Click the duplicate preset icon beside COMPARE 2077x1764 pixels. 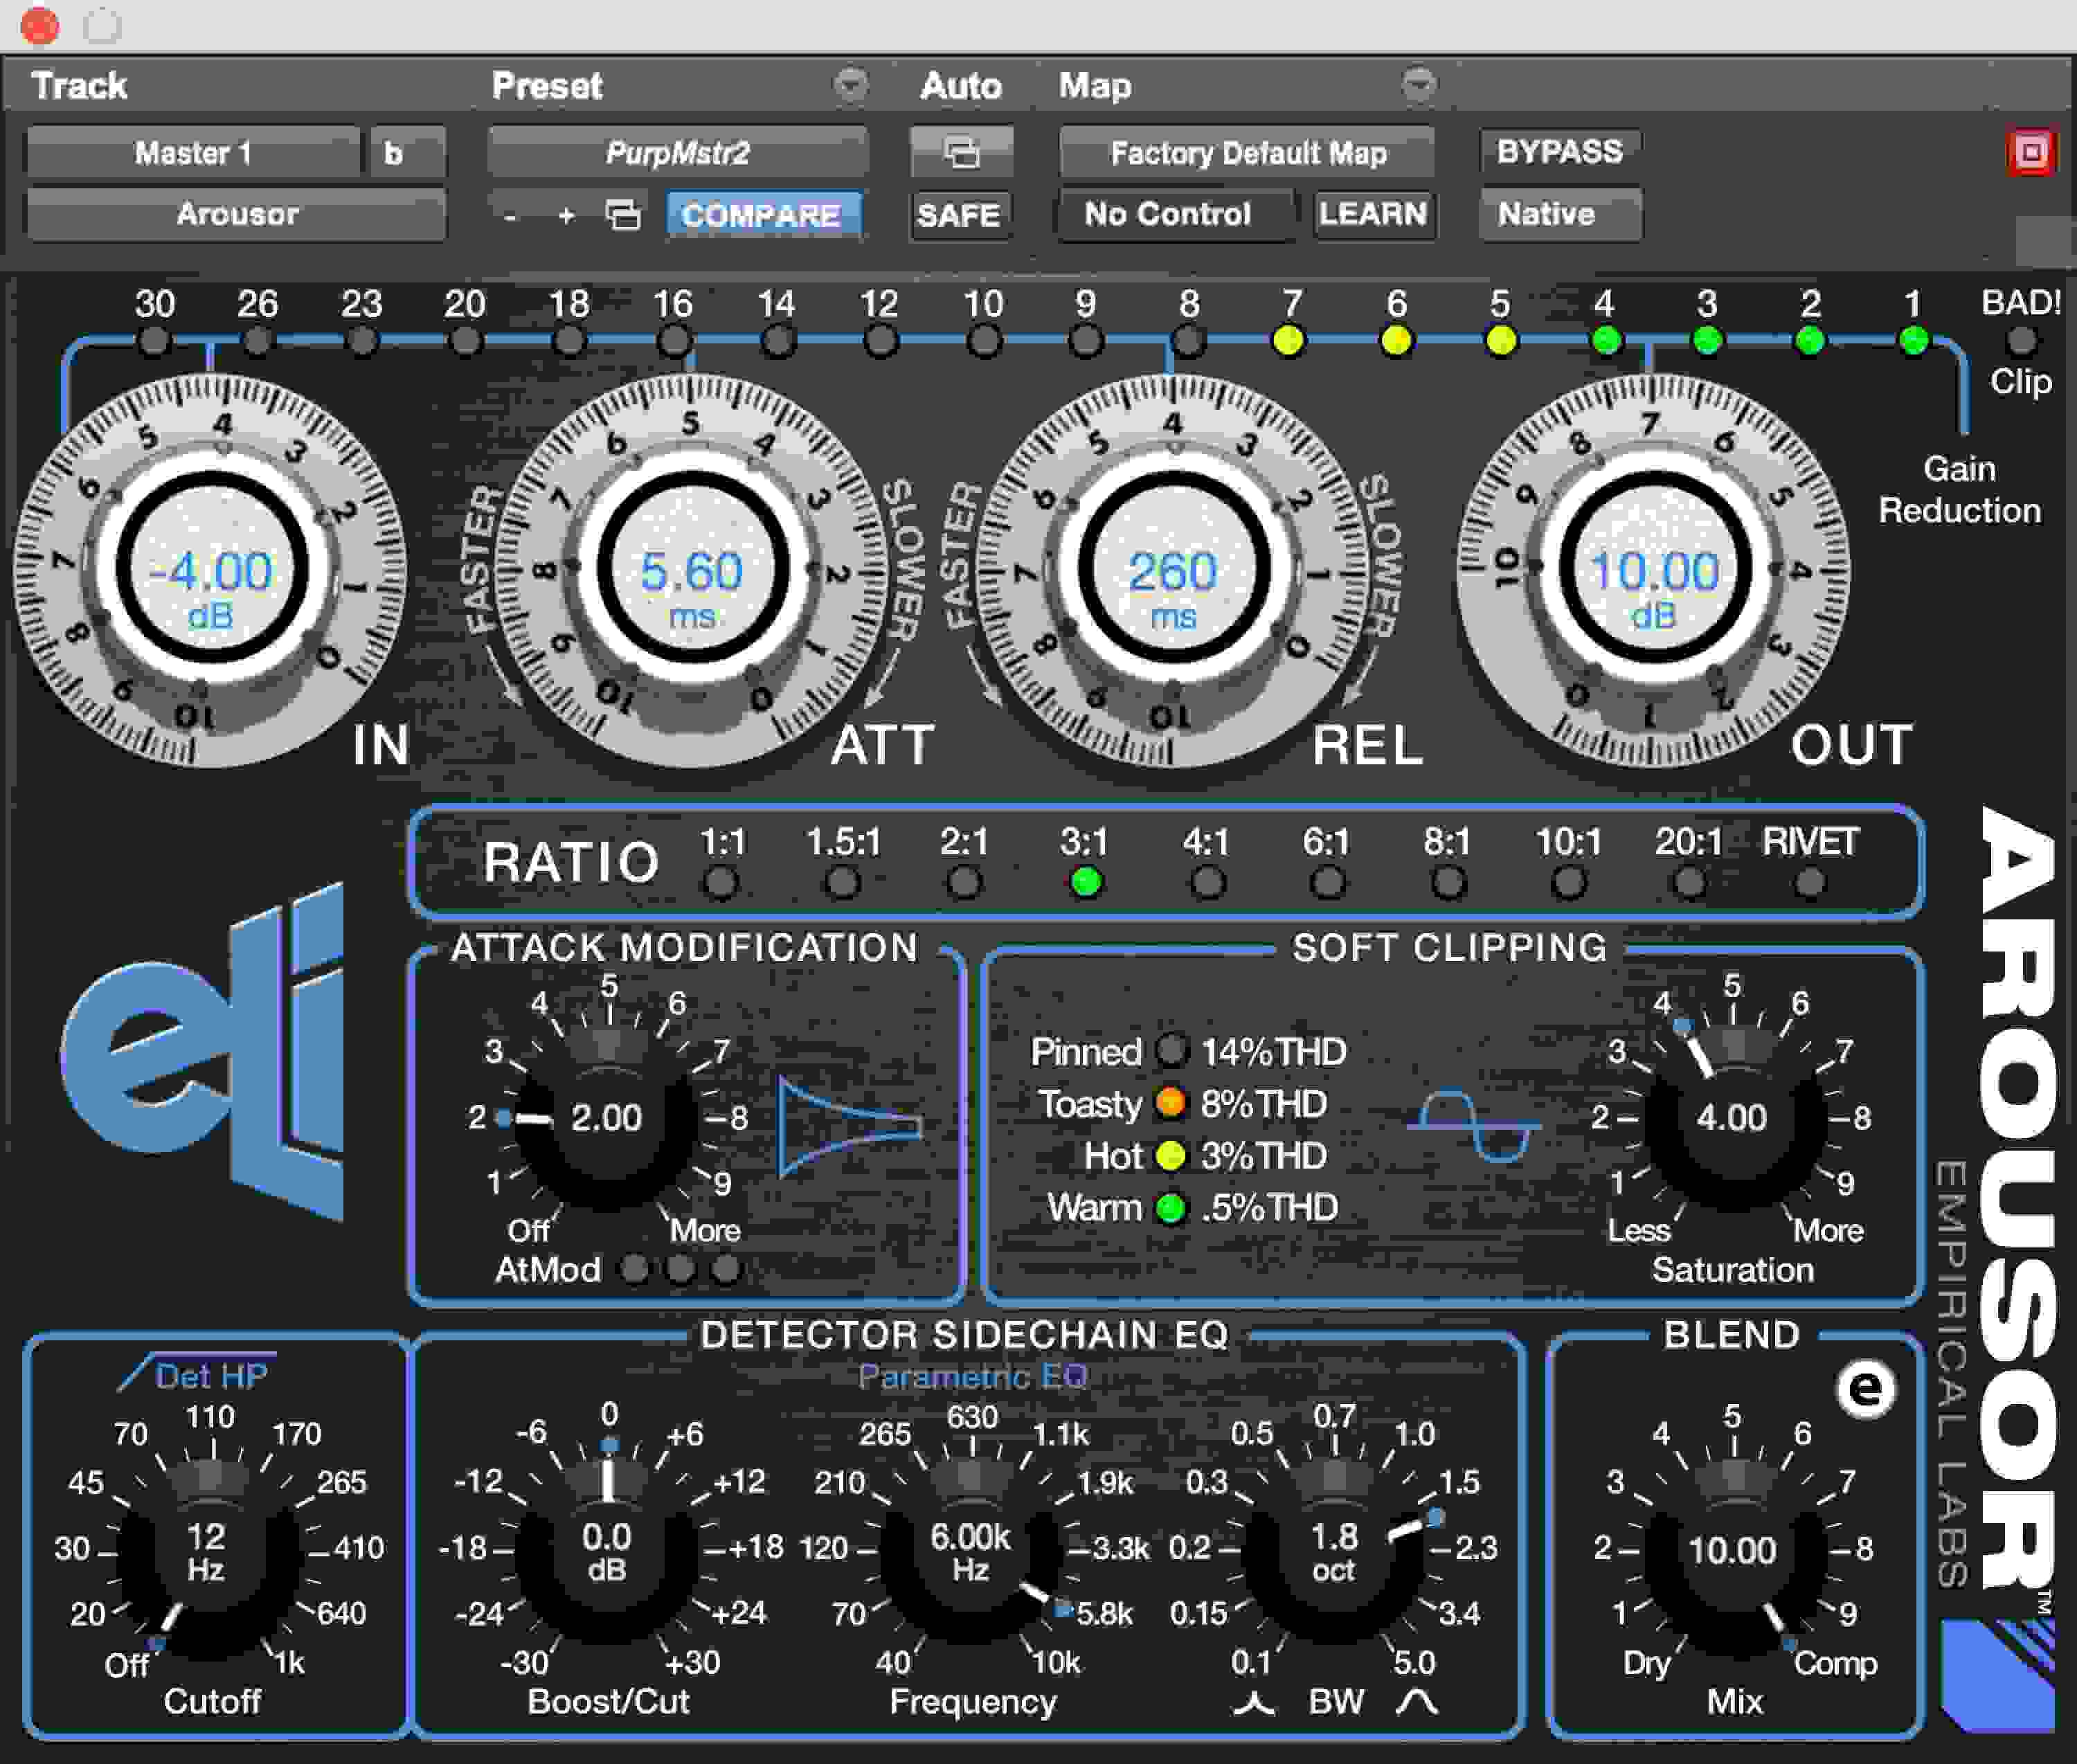coord(625,214)
